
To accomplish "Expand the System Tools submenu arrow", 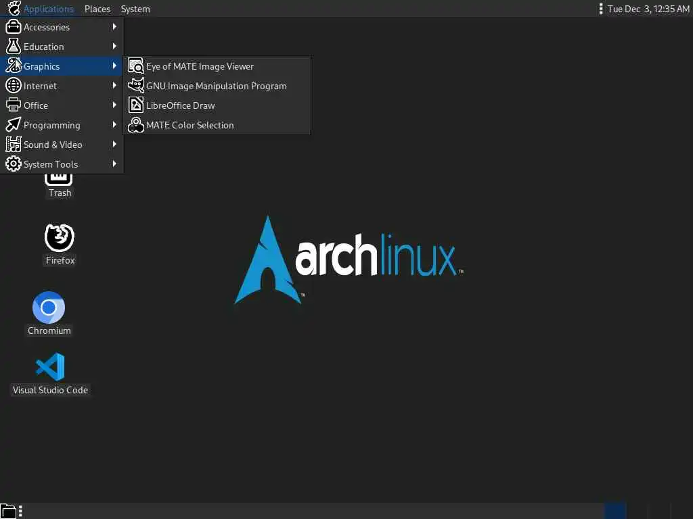I will 114,164.
